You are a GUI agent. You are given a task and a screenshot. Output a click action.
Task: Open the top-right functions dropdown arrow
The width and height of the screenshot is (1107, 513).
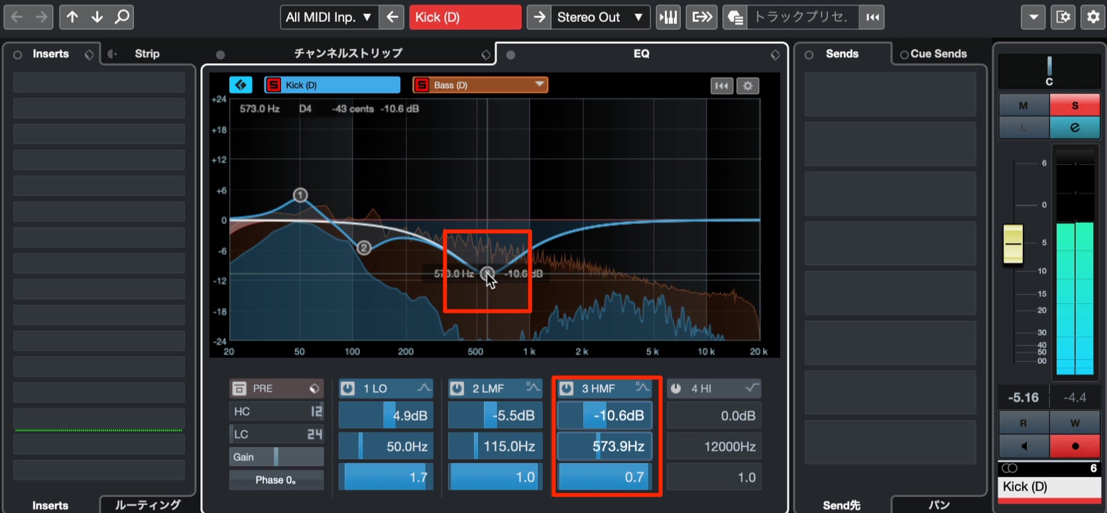click(x=1033, y=17)
